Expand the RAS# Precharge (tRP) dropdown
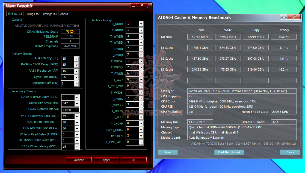This screenshot has height=173, width=305. (76, 71)
